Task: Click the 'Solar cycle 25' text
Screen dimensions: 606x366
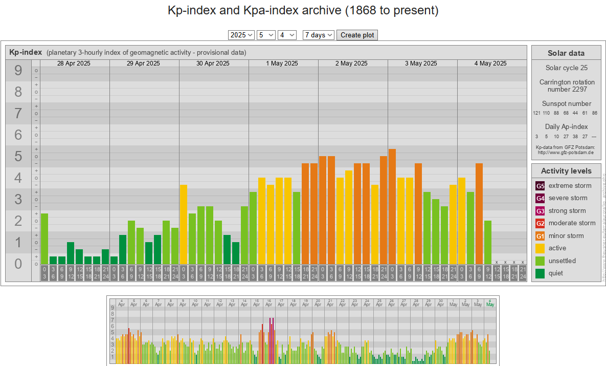Action: 567,68
